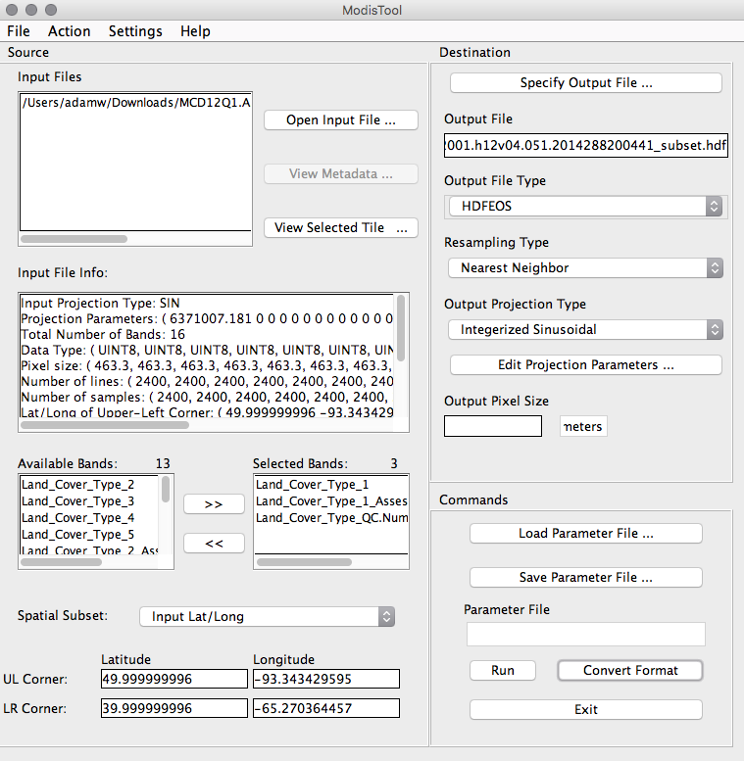Viewport: 744px width, 761px height.
Task: Open the Settings menu
Action: 135,31
